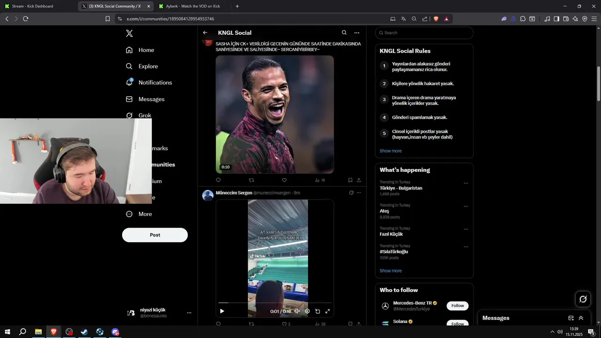
Task: Open options for Ateş trend
Action: (466, 206)
